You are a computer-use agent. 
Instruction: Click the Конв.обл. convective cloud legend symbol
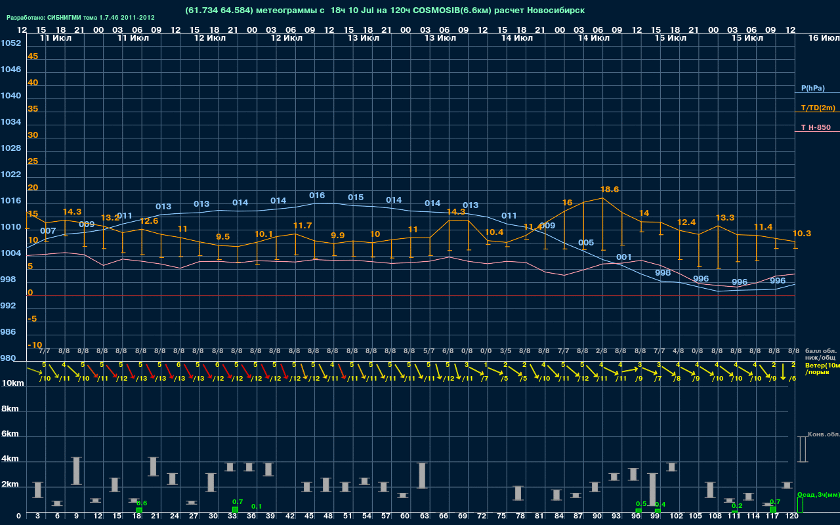click(802, 450)
